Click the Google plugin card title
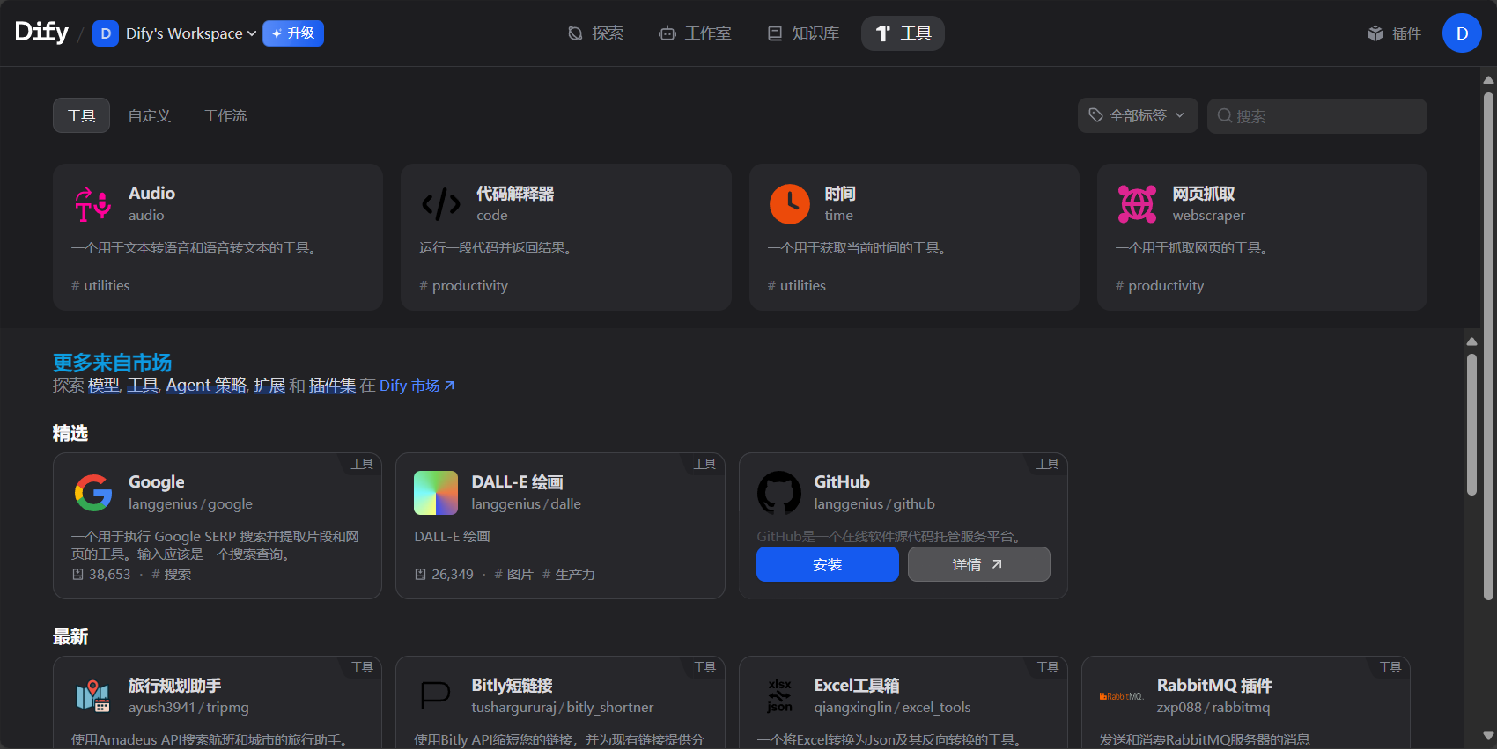The width and height of the screenshot is (1497, 749). point(157,481)
